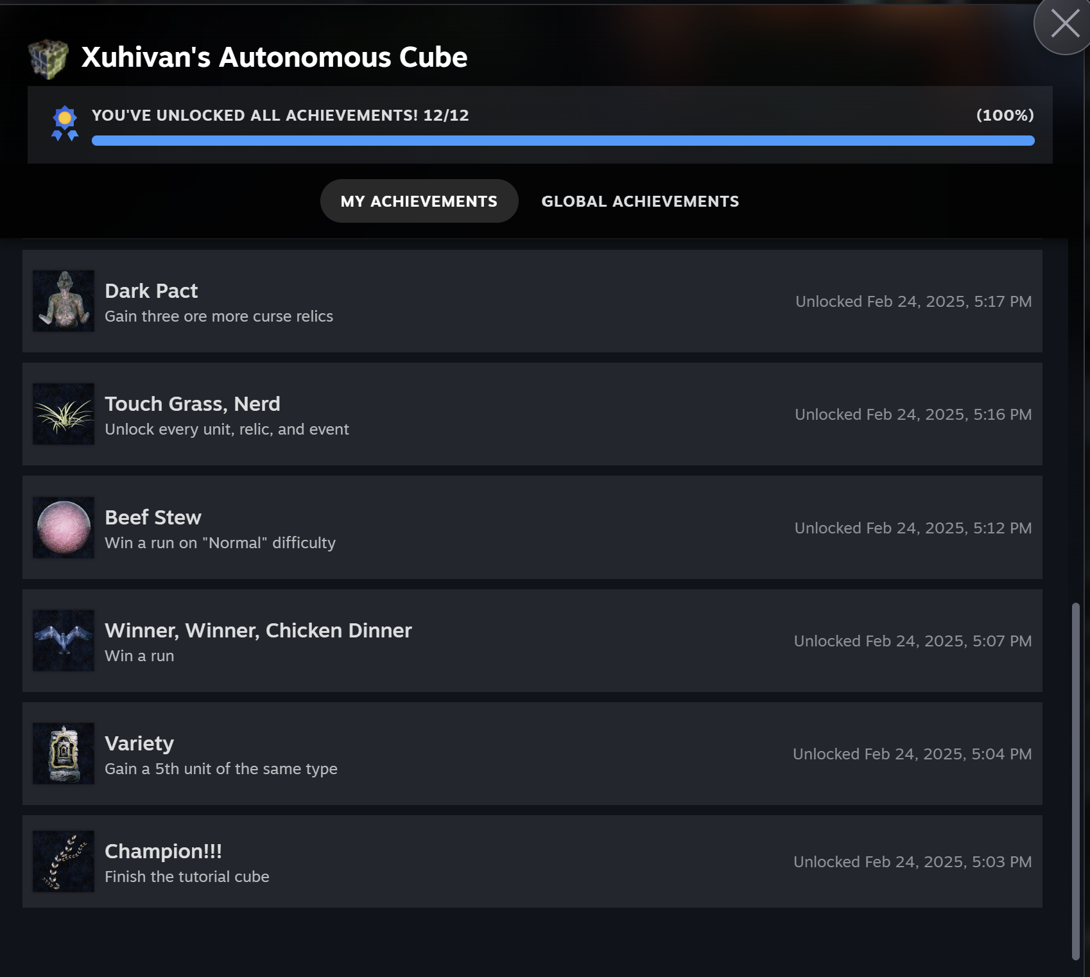Select the Dark Pact achievement title

coord(151,291)
